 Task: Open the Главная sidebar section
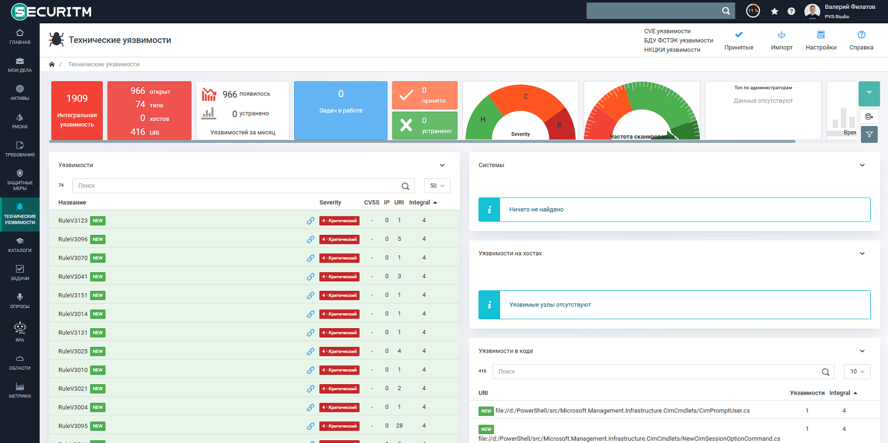19,37
